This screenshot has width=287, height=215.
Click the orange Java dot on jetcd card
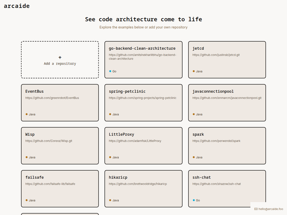pos(194,71)
